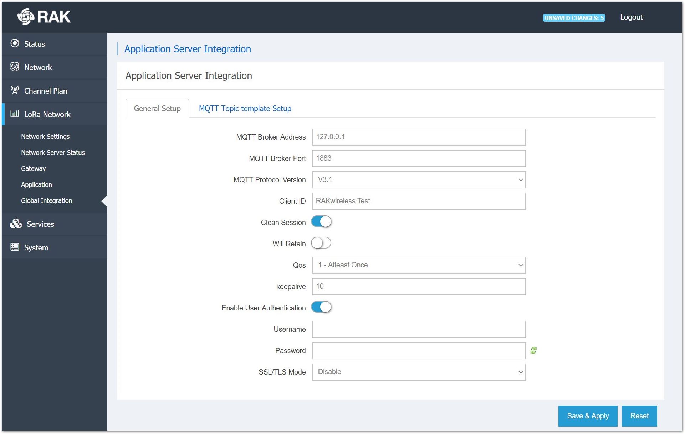Open the MQTT Protocol Version dropdown
The width and height of the screenshot is (685, 434).
click(x=419, y=180)
